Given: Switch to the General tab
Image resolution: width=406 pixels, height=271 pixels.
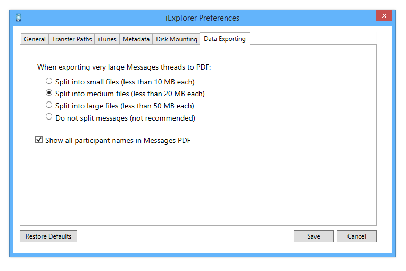Looking at the screenshot, I should [x=35, y=39].
